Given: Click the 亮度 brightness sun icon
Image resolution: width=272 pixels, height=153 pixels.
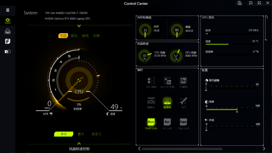Looking at the screenshot, I should (207, 102).
